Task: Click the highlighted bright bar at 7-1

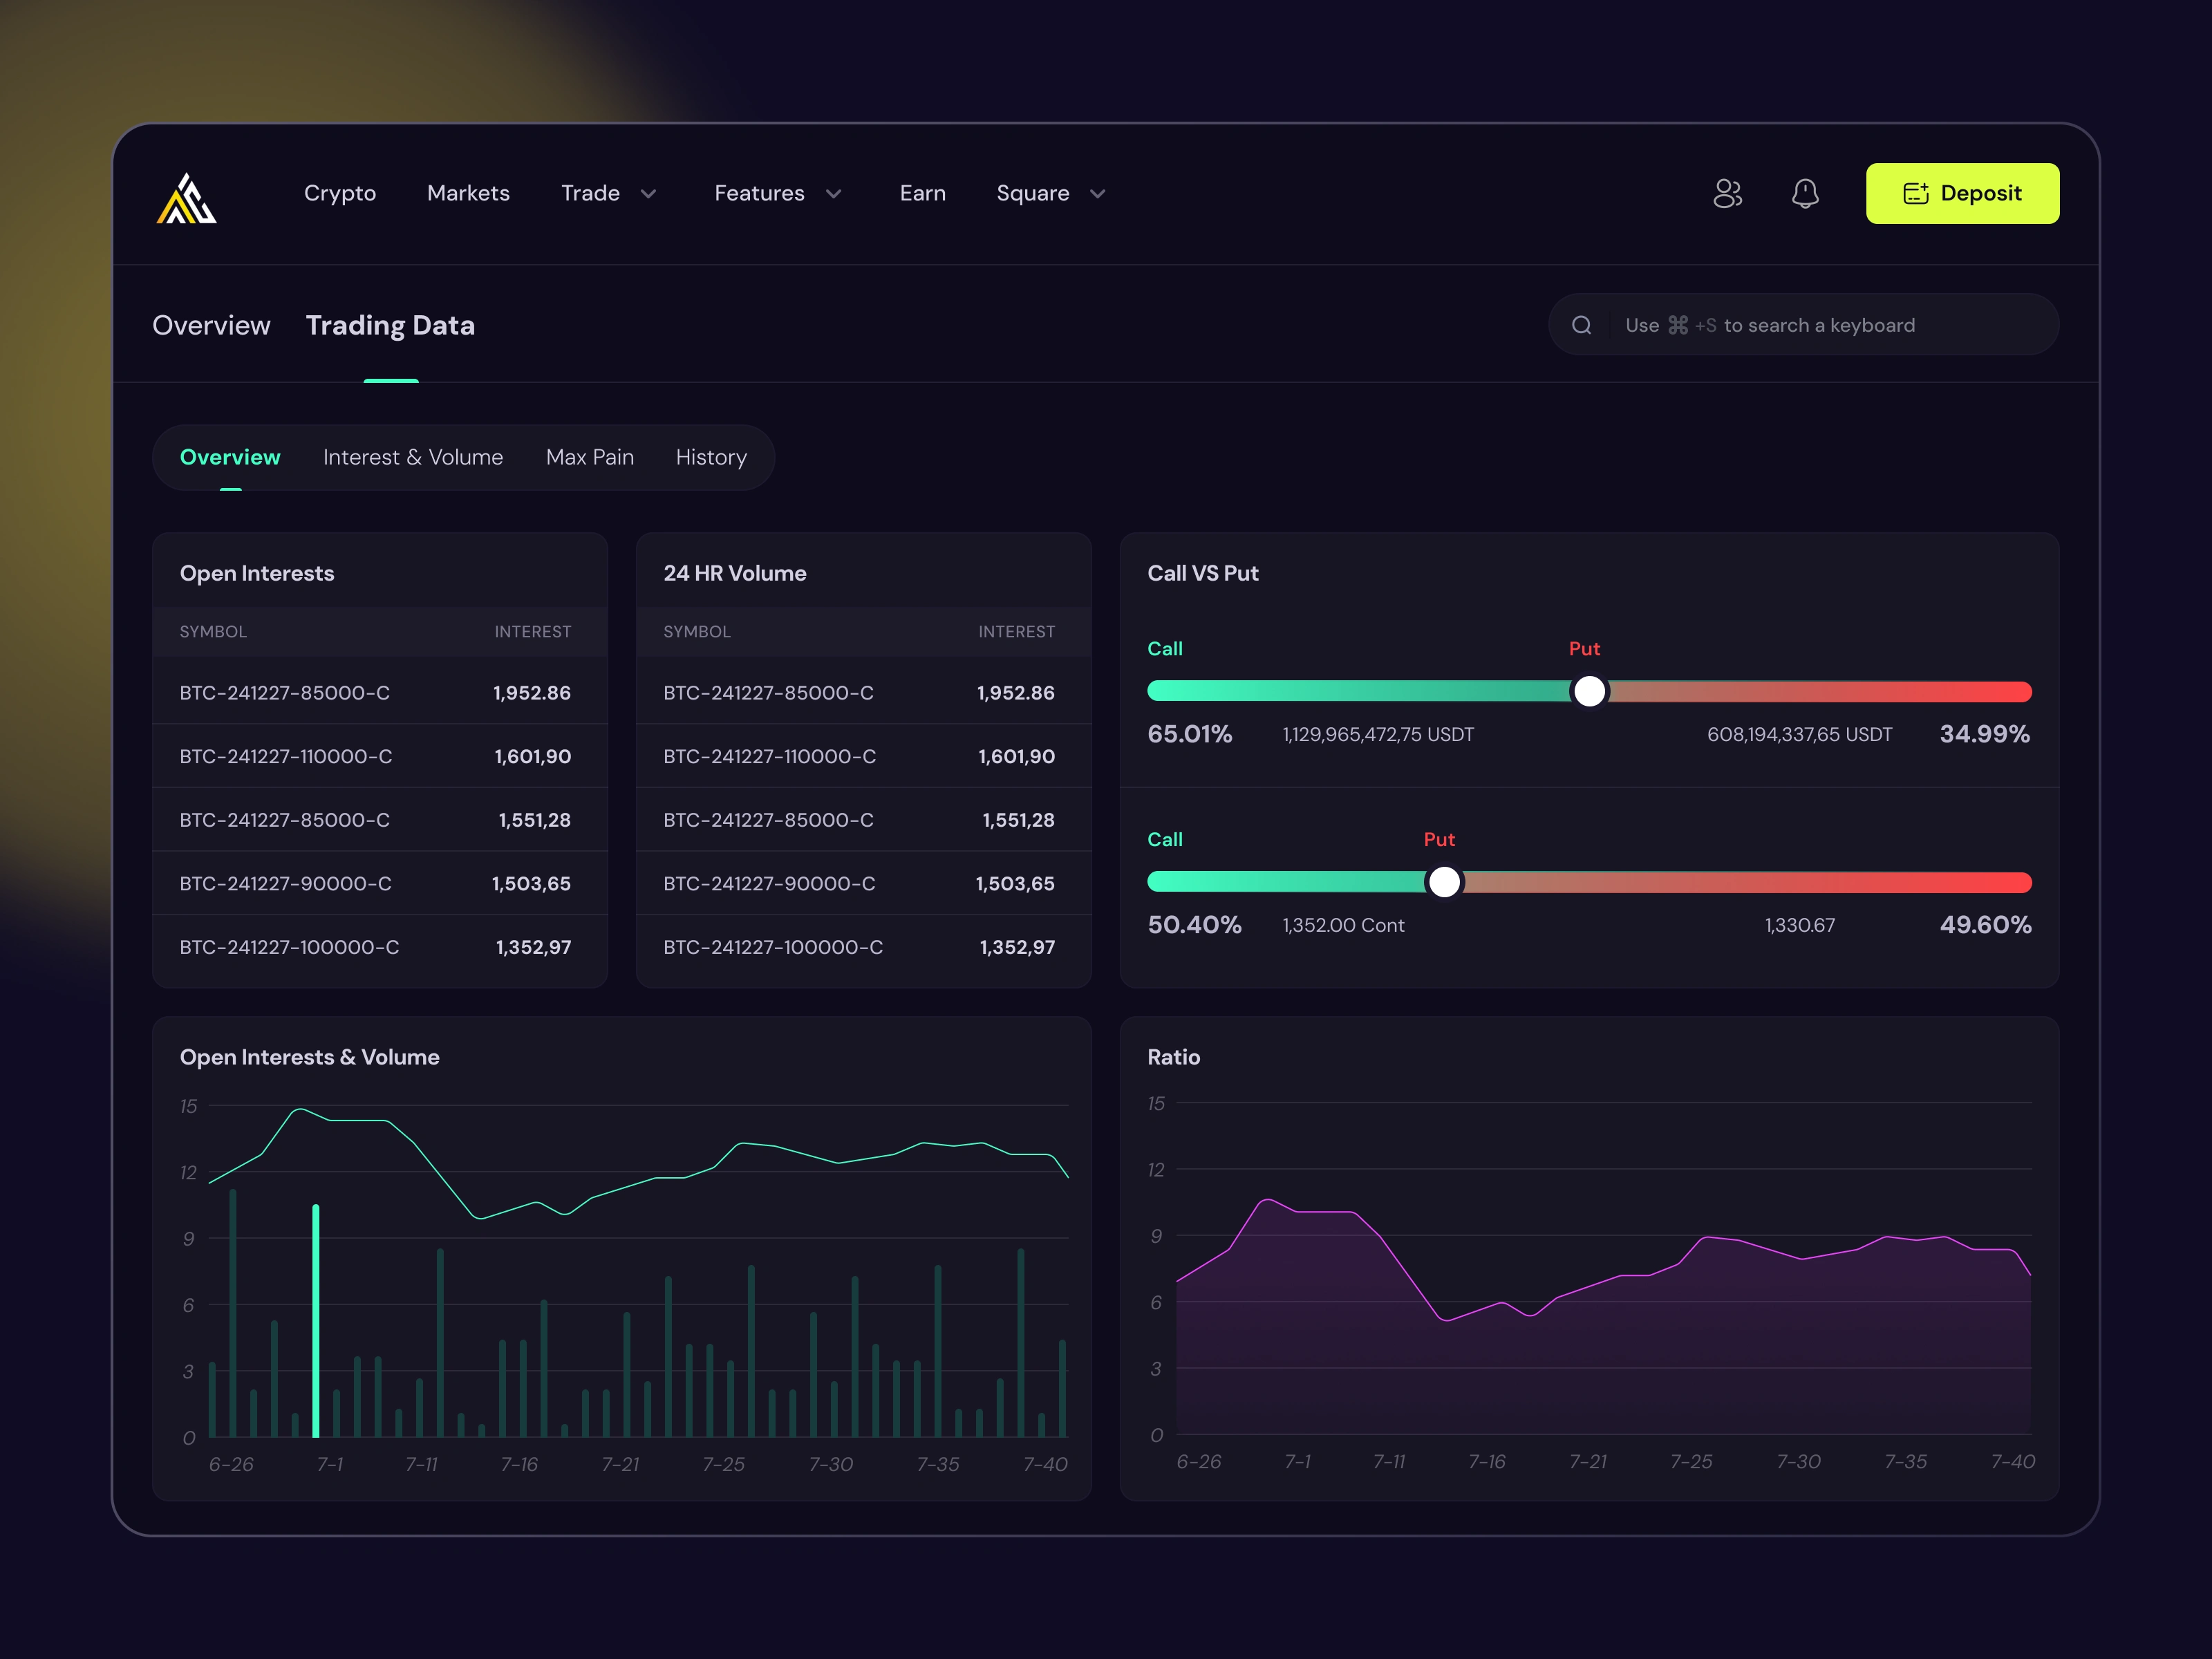Action: (316, 1320)
